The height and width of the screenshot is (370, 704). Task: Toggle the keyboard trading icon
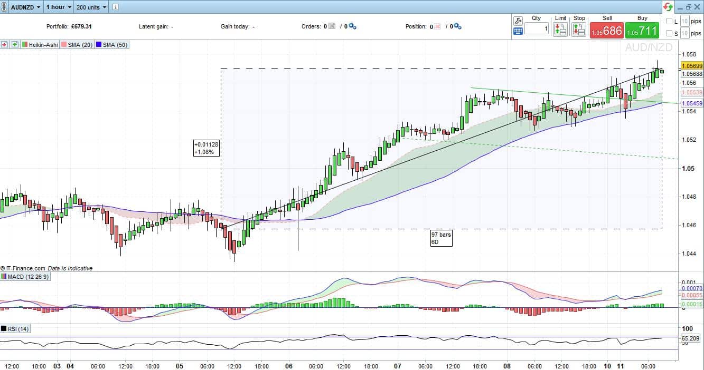pyautogui.click(x=518, y=31)
